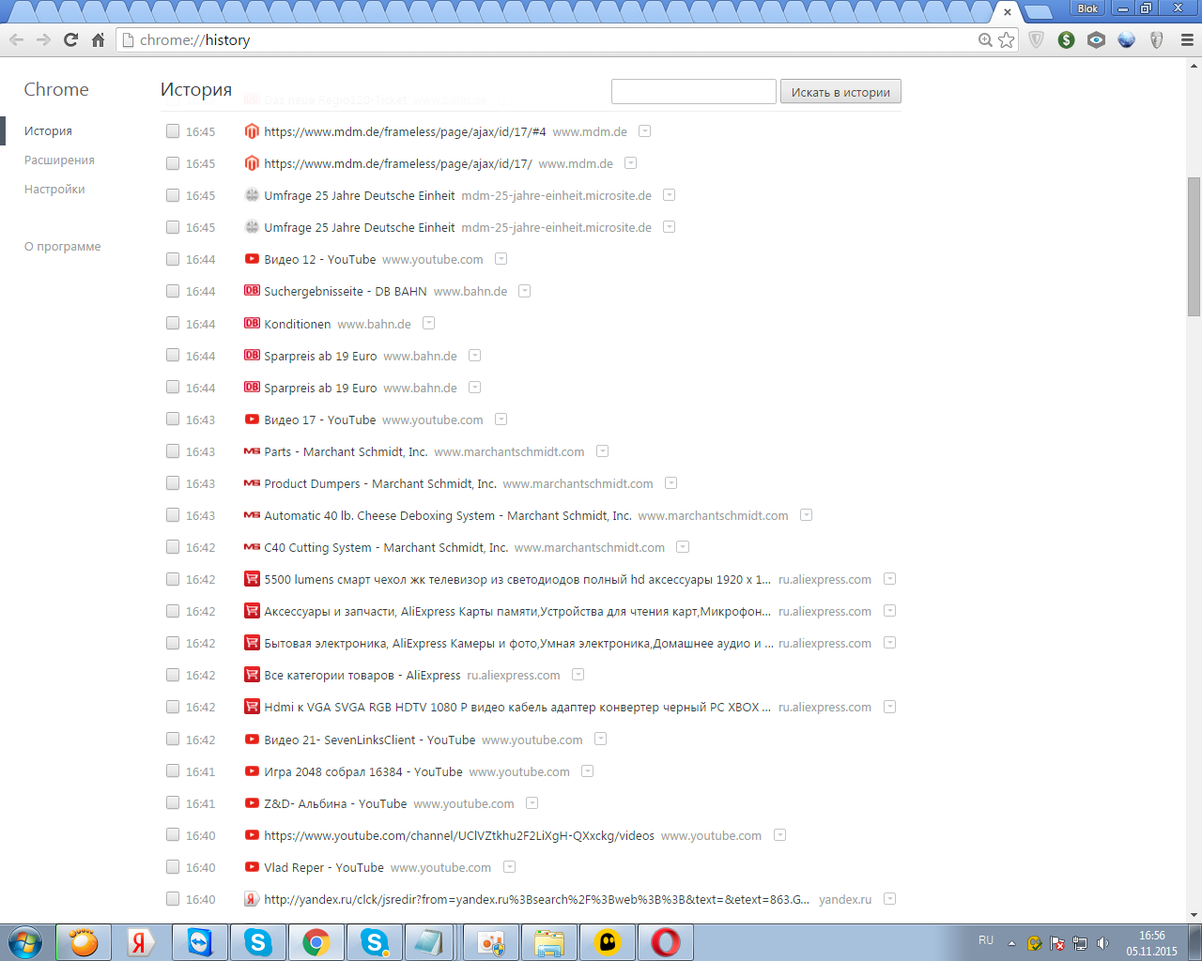Viewport: 1202px width, 961px height.
Task: Open Windows Explorer folder in taskbar
Action: coord(549,942)
